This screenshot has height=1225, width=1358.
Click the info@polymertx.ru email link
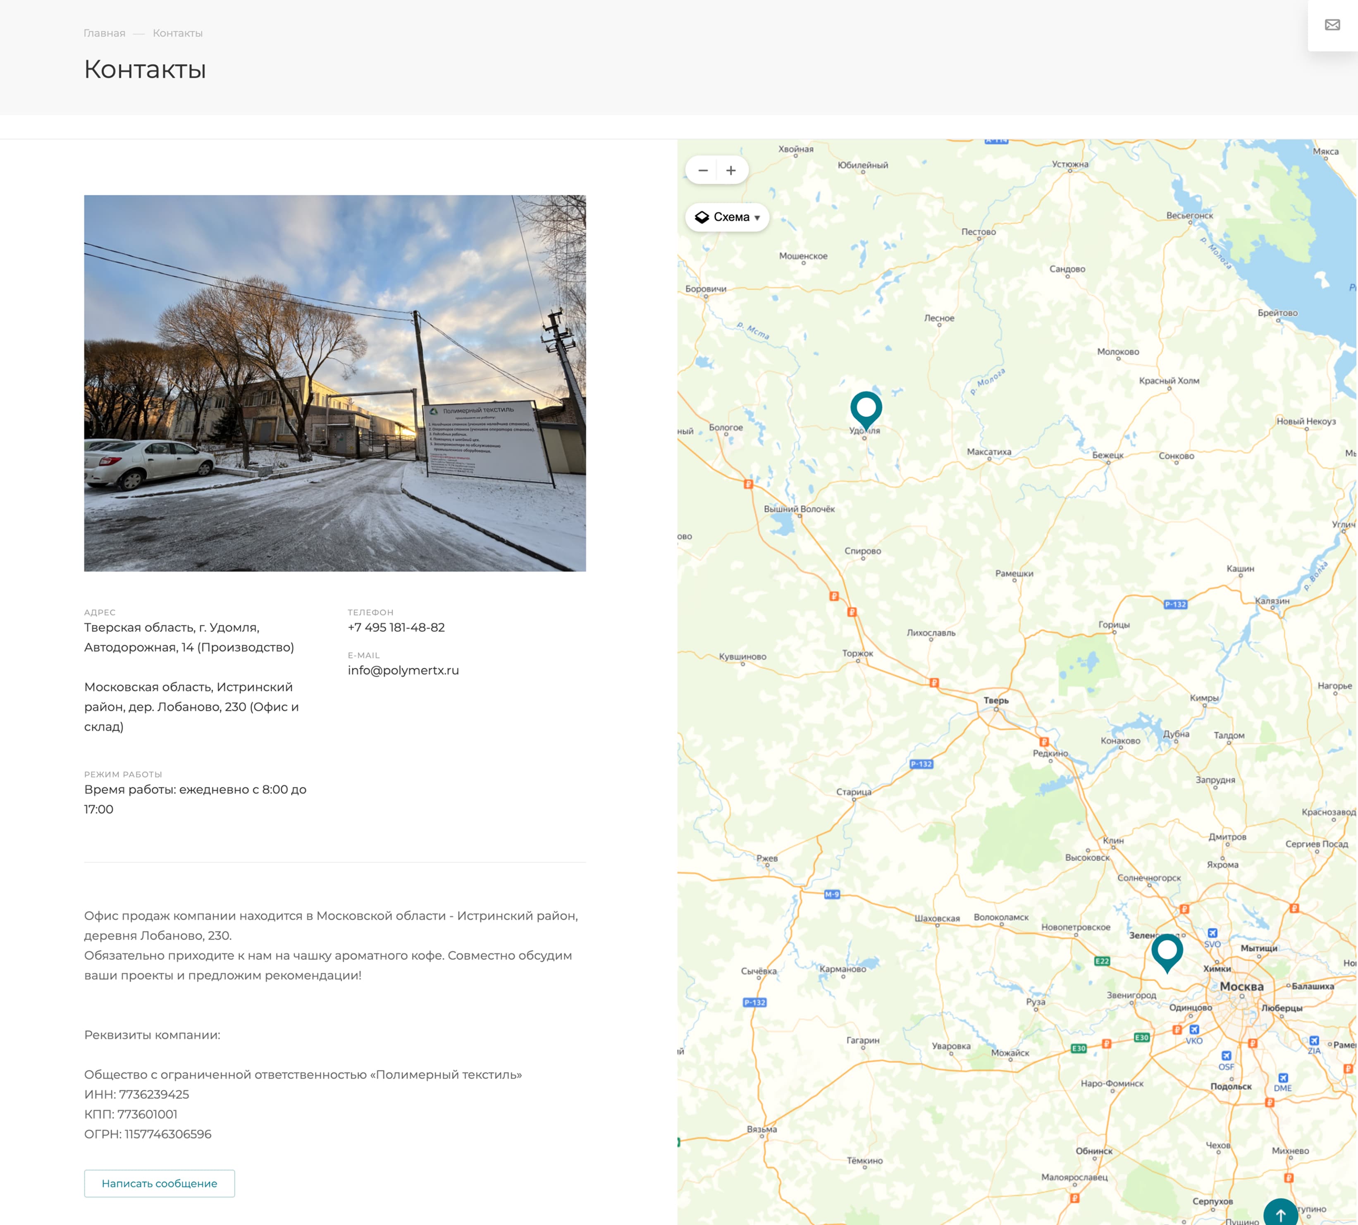click(x=402, y=670)
